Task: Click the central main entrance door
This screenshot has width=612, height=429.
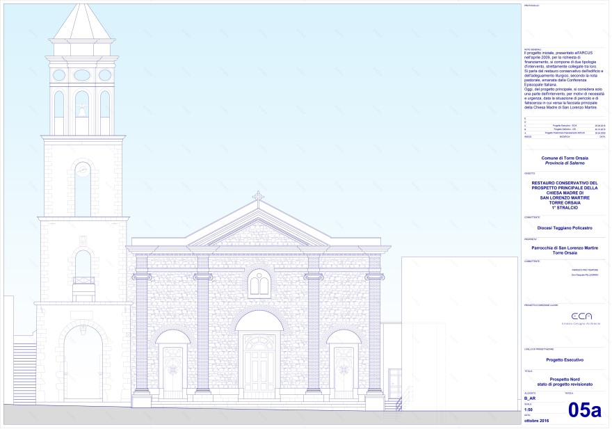Action: (x=259, y=364)
